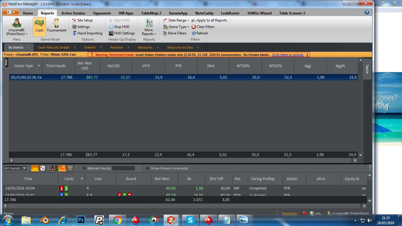Screen dimensions: 402x226
Task: Apply filters to all Reports
Action: click(x=209, y=20)
